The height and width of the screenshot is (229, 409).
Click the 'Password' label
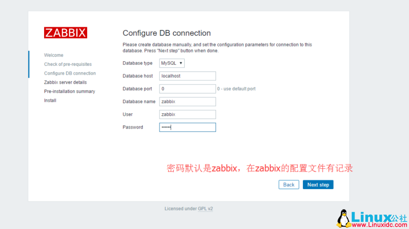click(133, 127)
